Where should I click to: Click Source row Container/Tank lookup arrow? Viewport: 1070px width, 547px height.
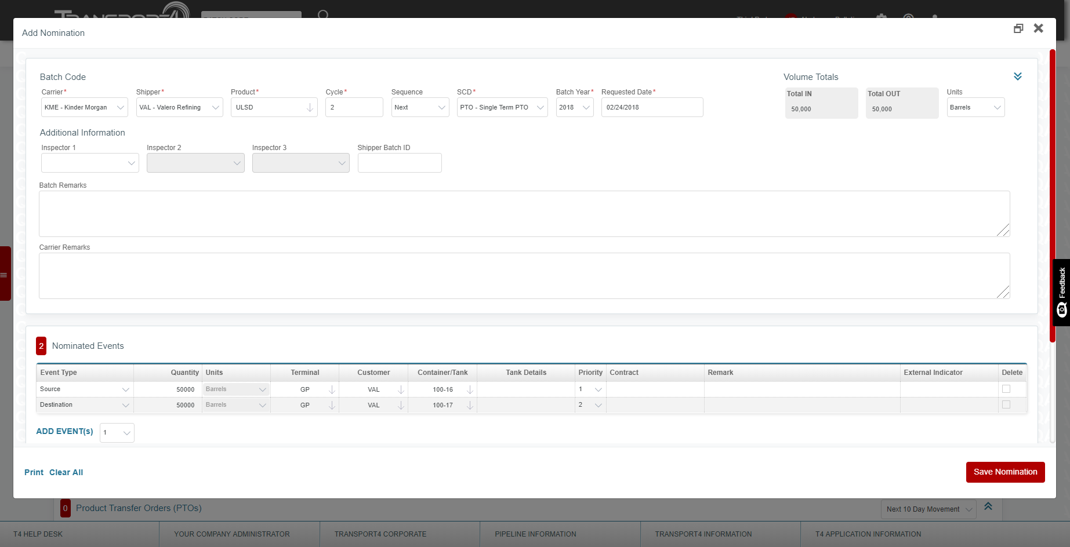[470, 389]
